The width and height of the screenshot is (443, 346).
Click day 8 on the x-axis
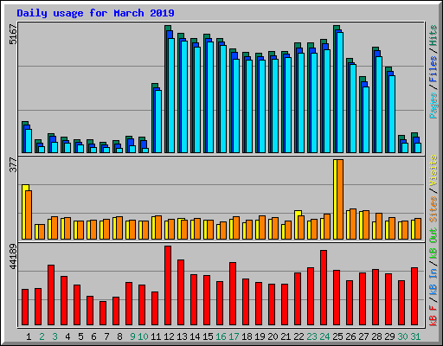click(x=119, y=336)
